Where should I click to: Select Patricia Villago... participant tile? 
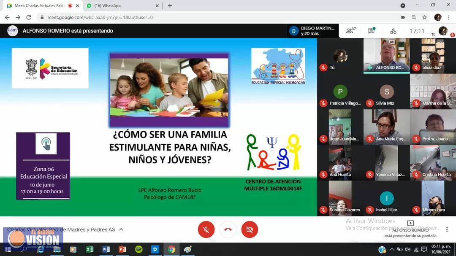tap(340, 92)
